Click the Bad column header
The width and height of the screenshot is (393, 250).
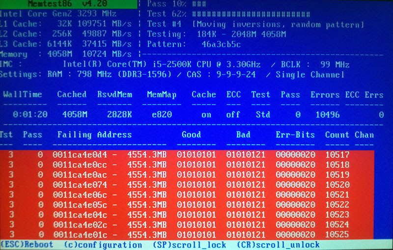pyautogui.click(x=243, y=135)
